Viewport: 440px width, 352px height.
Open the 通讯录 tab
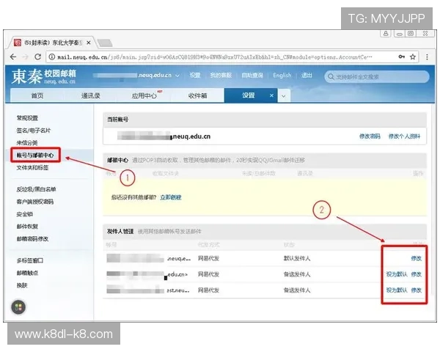(x=91, y=95)
